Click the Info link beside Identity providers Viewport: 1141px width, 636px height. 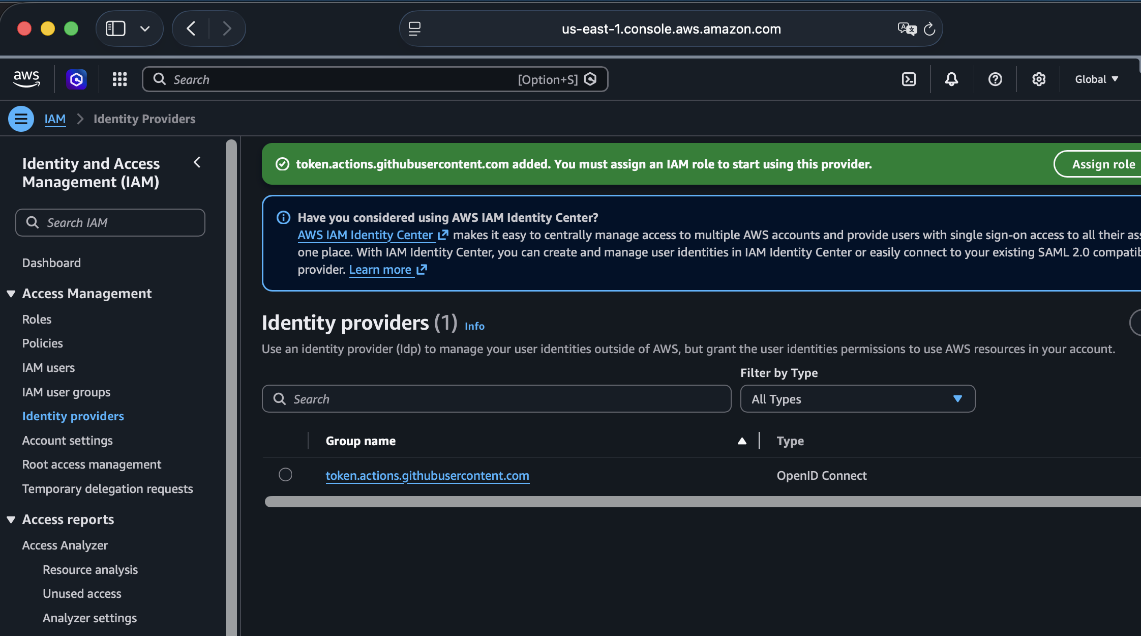(474, 326)
